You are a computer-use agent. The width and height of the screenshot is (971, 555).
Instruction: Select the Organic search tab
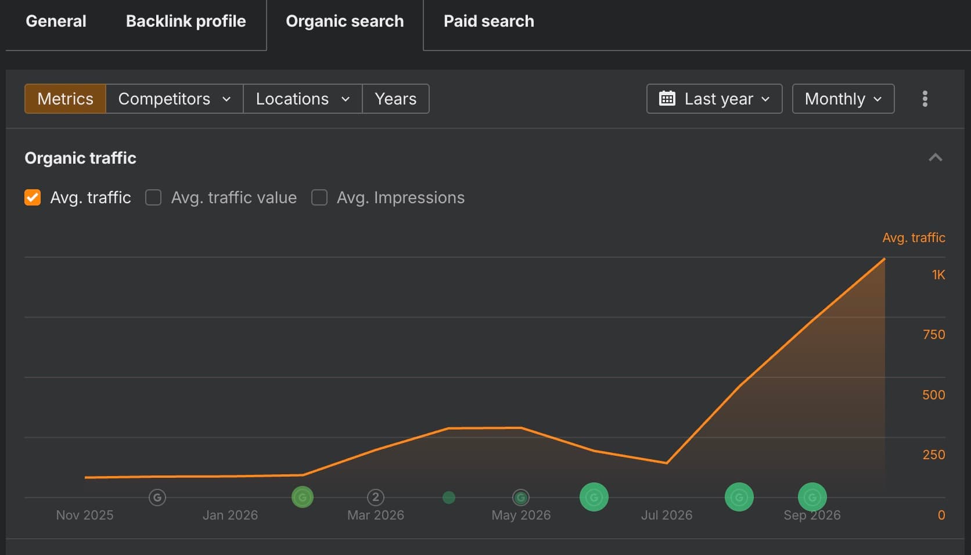[345, 21]
